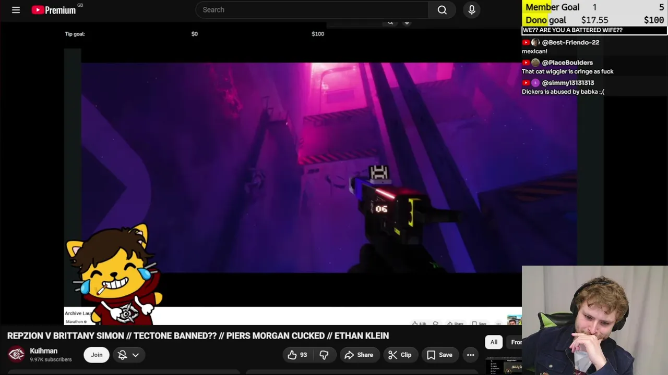Start voice search with microphone
Image resolution: width=668 pixels, height=375 pixels.
click(x=472, y=10)
